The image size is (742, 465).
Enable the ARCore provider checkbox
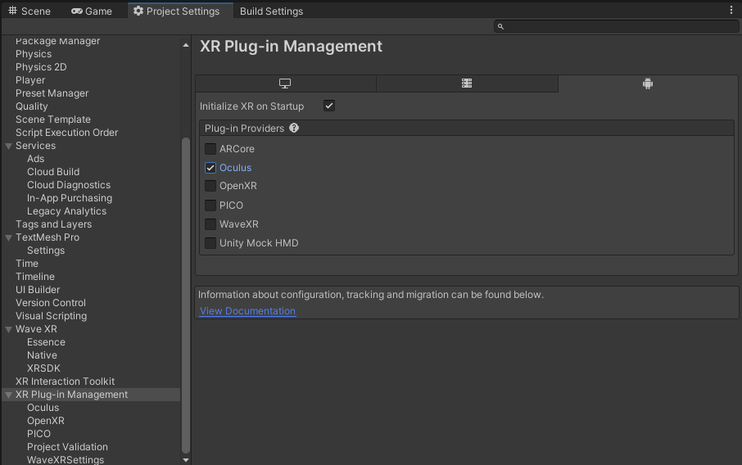point(210,149)
